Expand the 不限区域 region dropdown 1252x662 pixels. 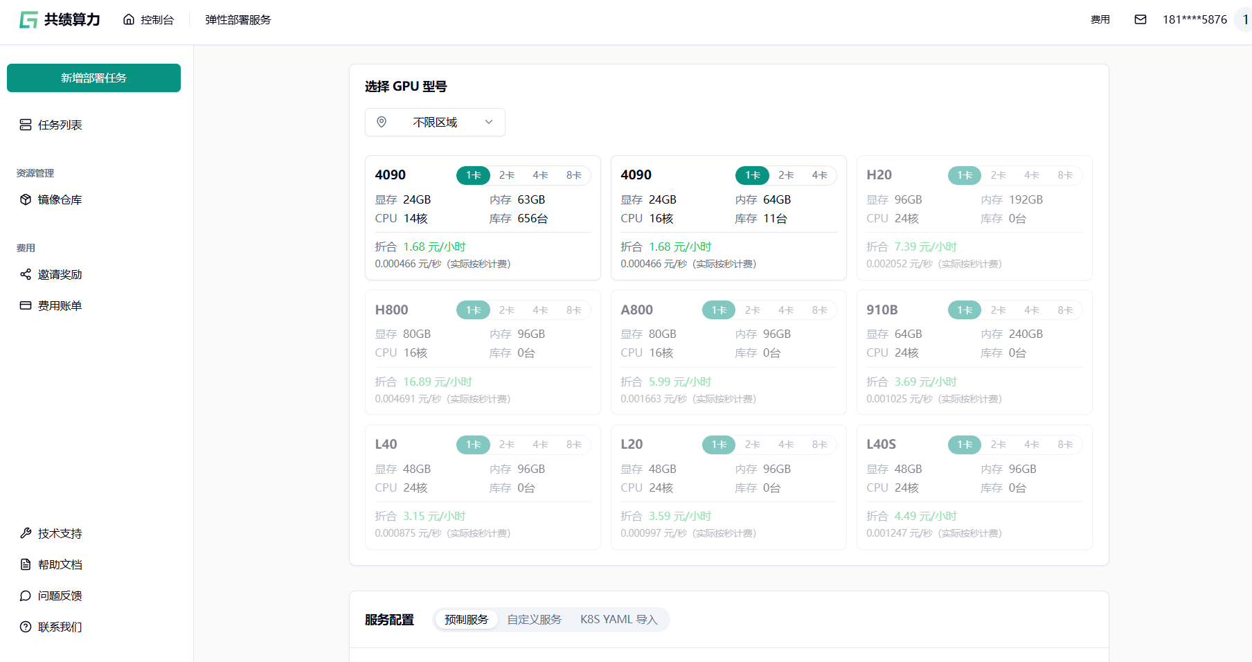tap(435, 123)
